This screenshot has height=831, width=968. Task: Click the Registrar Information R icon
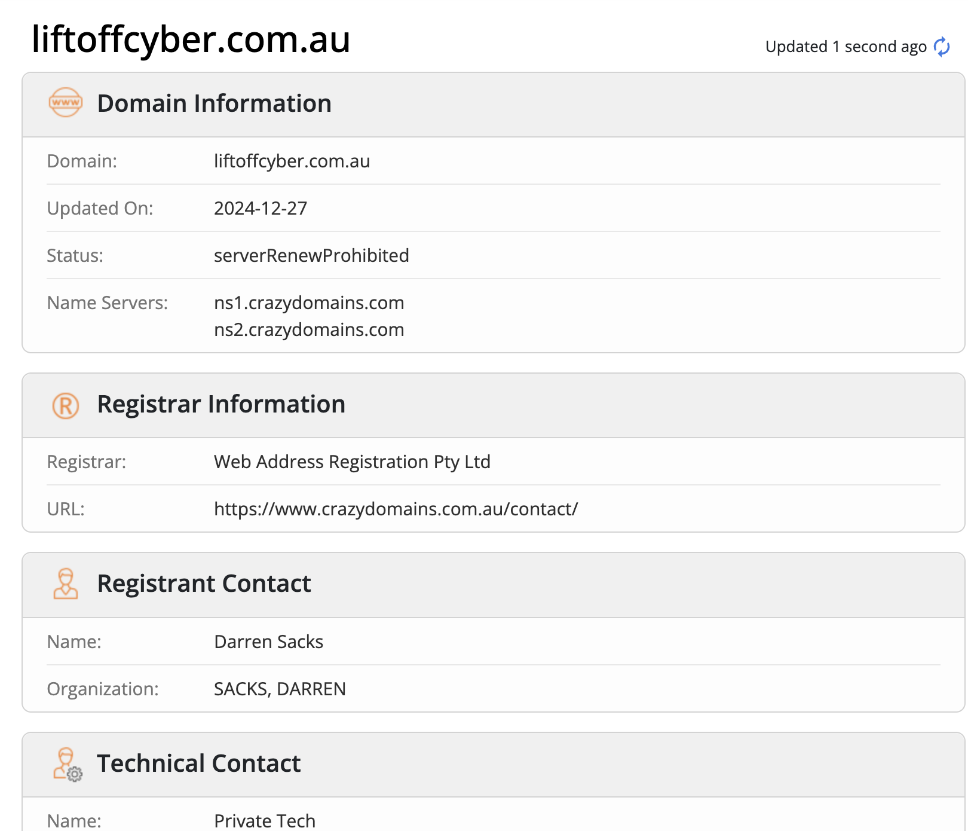point(66,406)
